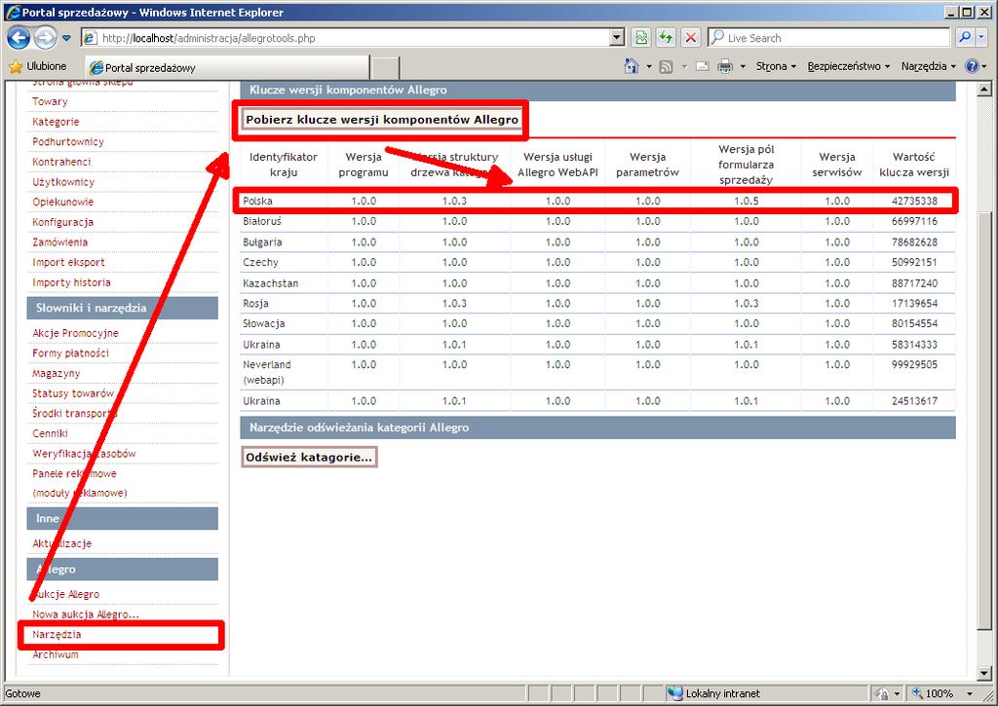Click key value 24513617

pyautogui.click(x=914, y=401)
